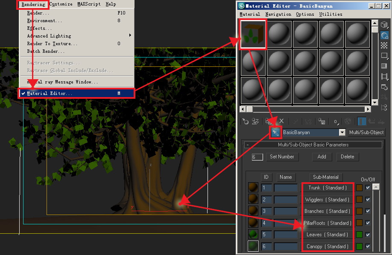This screenshot has width=392, height=255.
Task: Click the Trunk row material sphere preview
Action: pos(253,187)
